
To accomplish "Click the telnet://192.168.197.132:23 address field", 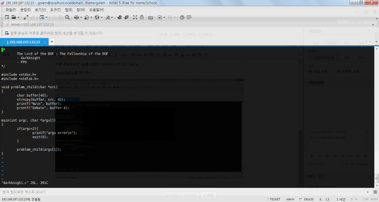I will pos(188,25).
